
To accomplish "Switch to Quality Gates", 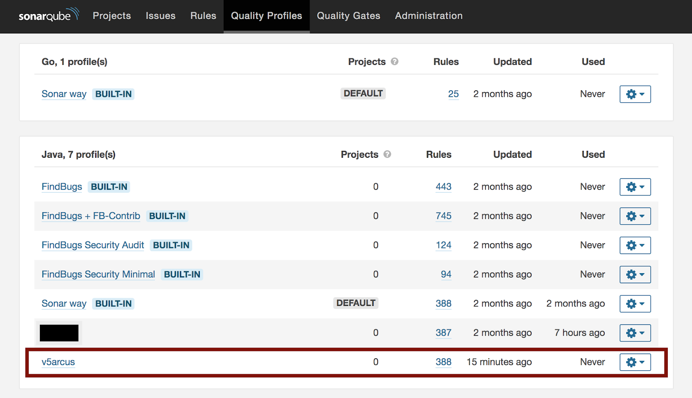I will pyautogui.click(x=349, y=16).
